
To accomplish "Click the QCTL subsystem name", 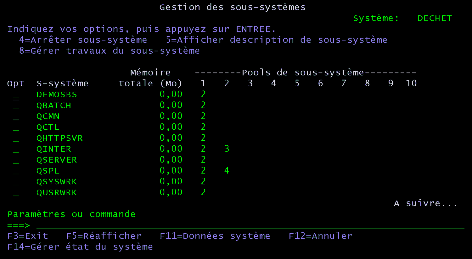I will tap(48, 127).
